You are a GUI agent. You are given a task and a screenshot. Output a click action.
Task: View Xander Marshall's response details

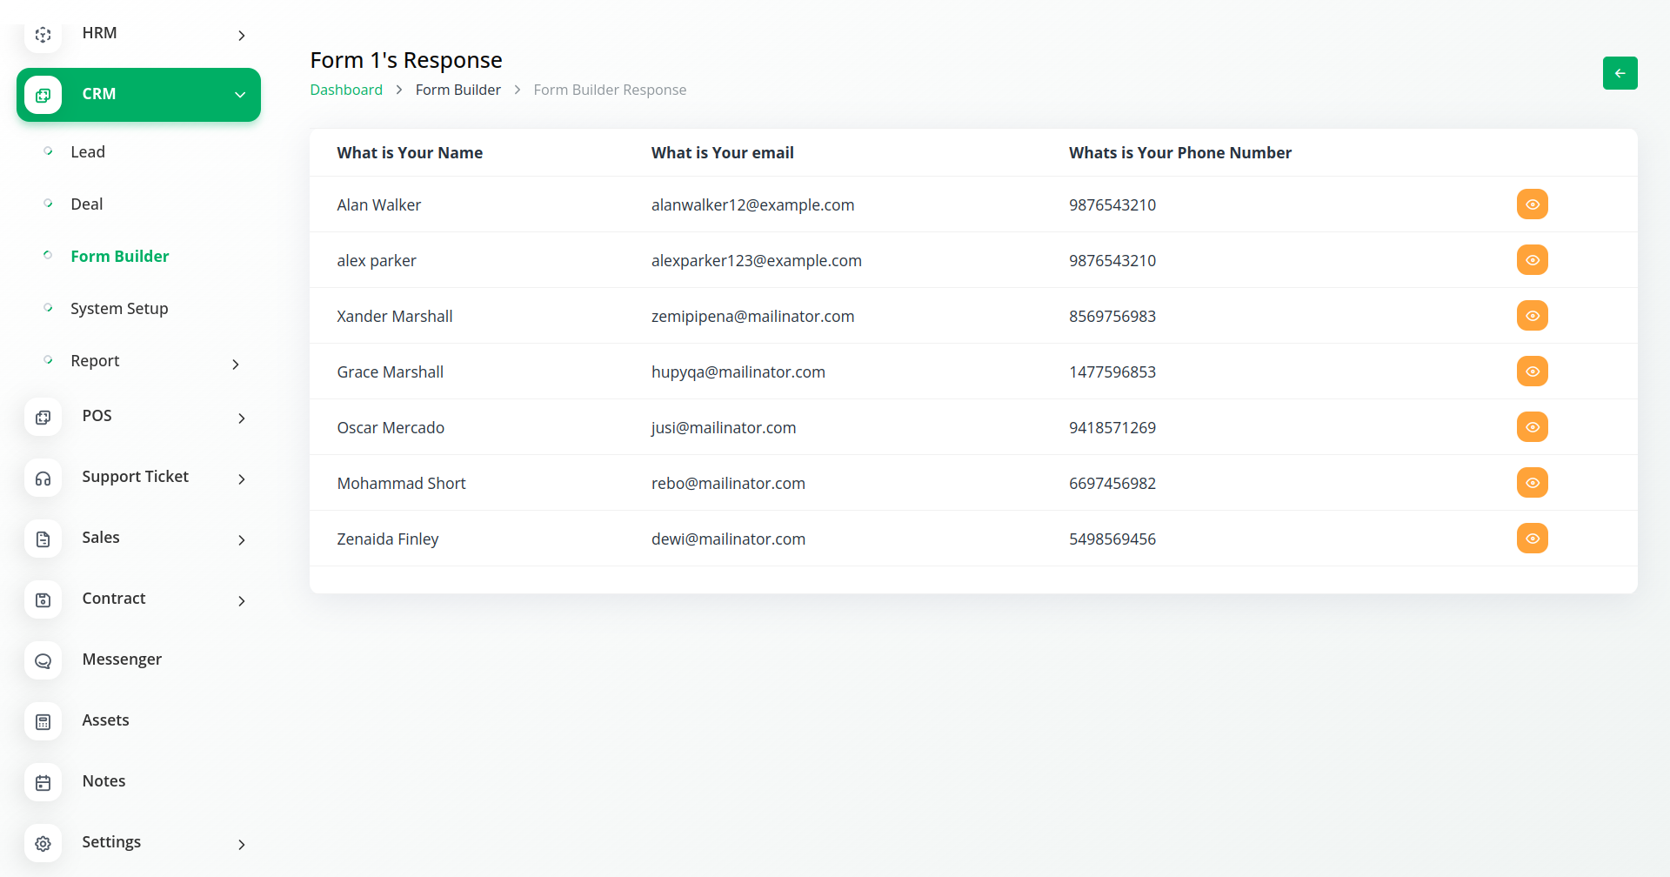[1532, 316]
